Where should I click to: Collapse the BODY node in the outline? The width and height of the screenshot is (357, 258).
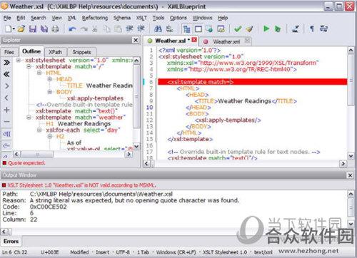(50, 92)
